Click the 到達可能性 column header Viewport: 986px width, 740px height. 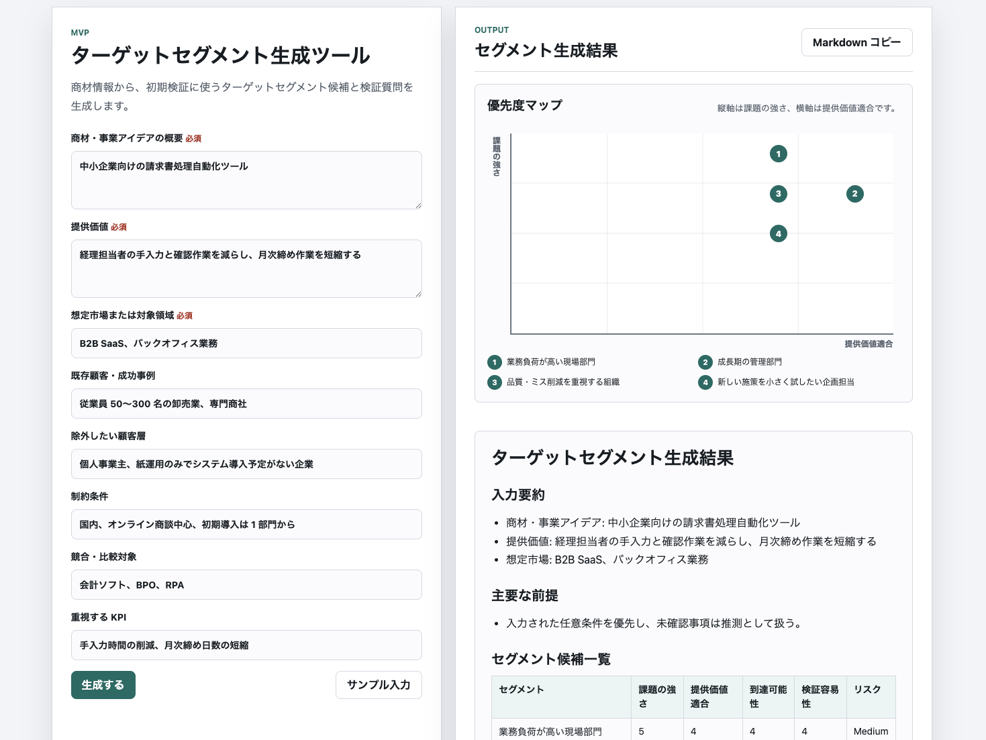(769, 696)
